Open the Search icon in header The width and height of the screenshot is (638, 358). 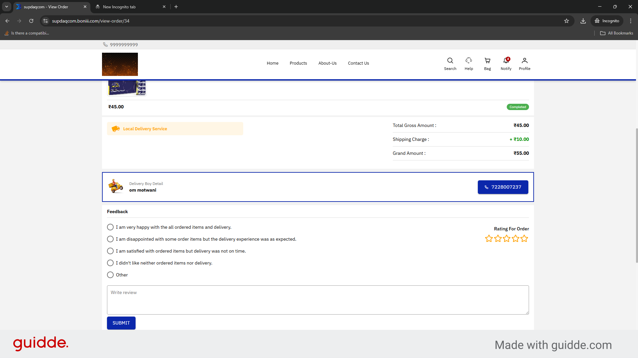point(450,63)
